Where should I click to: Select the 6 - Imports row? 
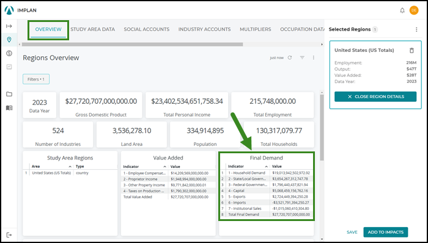pyautogui.click(x=267, y=203)
